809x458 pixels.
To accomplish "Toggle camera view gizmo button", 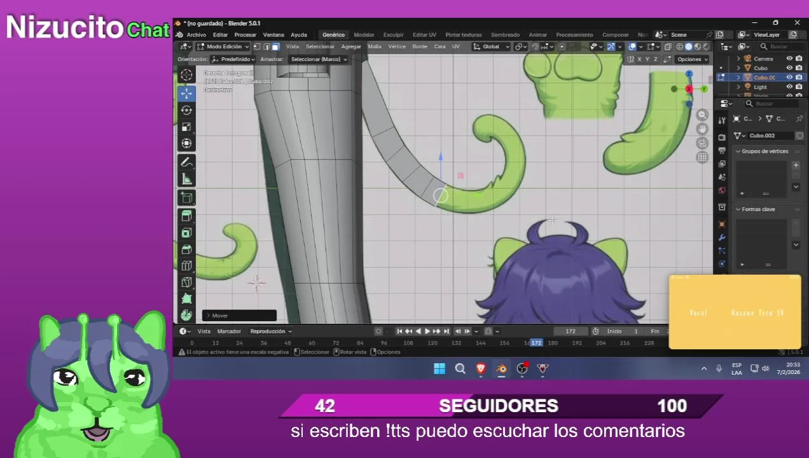I will 702,143.
